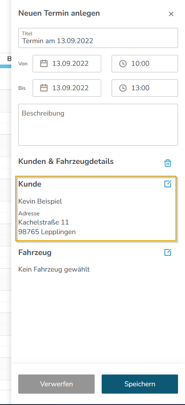The height and width of the screenshot is (405, 185).
Task: Discard the appointment with Verwerfen
Action: click(56, 384)
